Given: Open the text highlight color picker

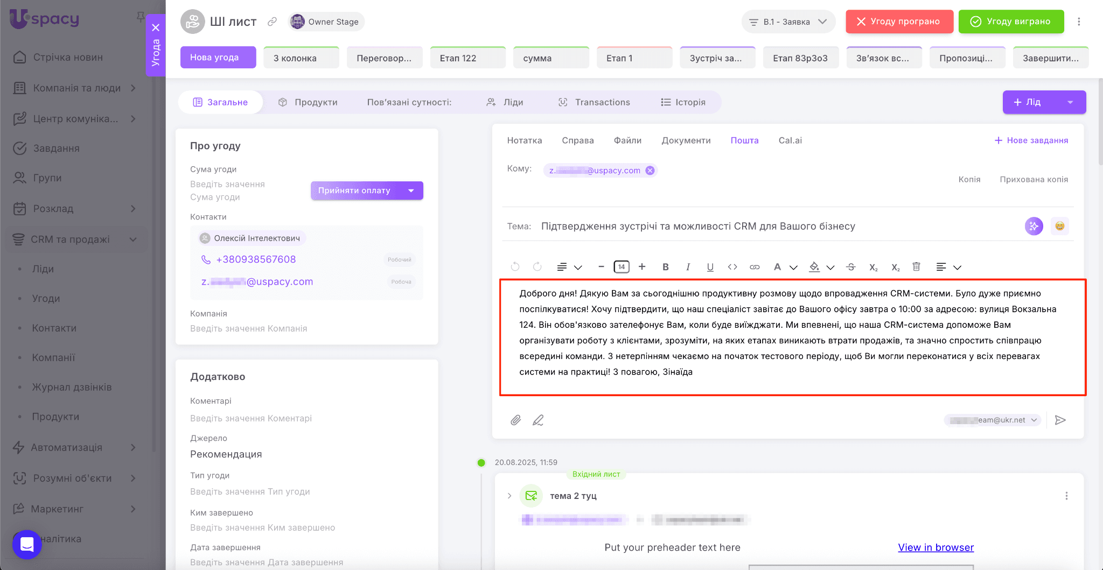Looking at the screenshot, I should 814,267.
